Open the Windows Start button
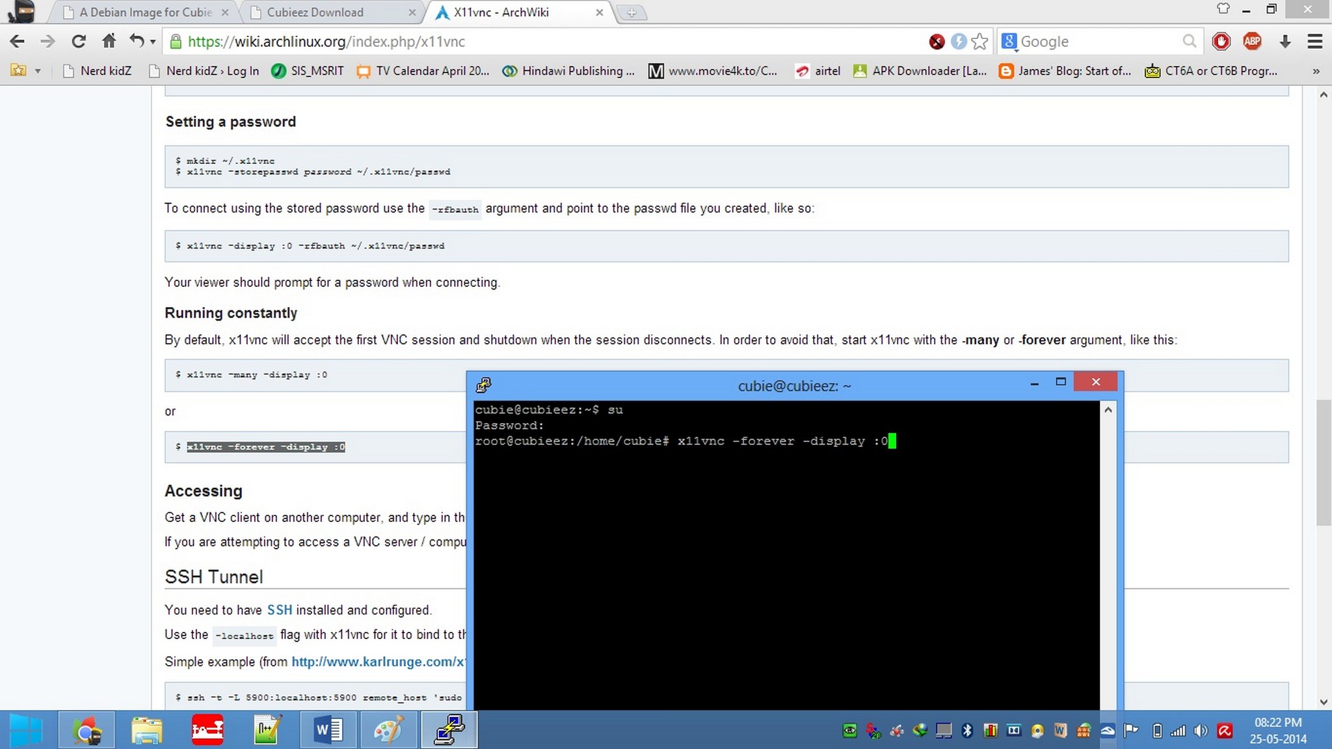Screen dimensions: 1332x749 [27, 730]
